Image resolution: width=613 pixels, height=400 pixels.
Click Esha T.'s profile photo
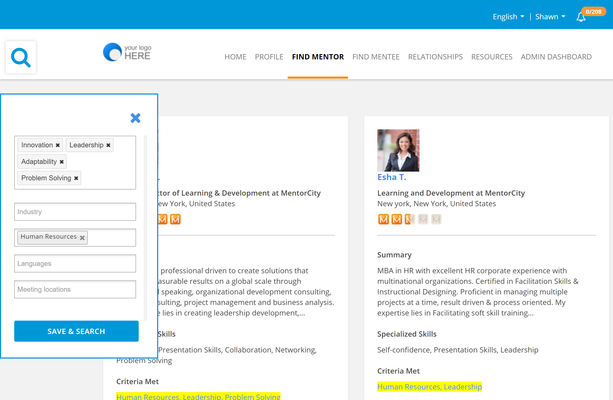pyautogui.click(x=398, y=150)
